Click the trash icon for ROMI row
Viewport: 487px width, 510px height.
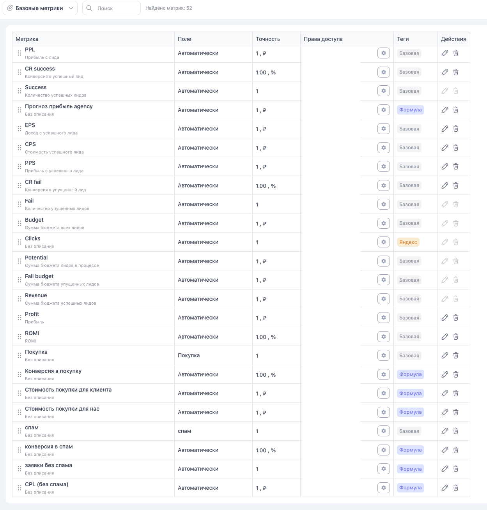(x=455, y=337)
